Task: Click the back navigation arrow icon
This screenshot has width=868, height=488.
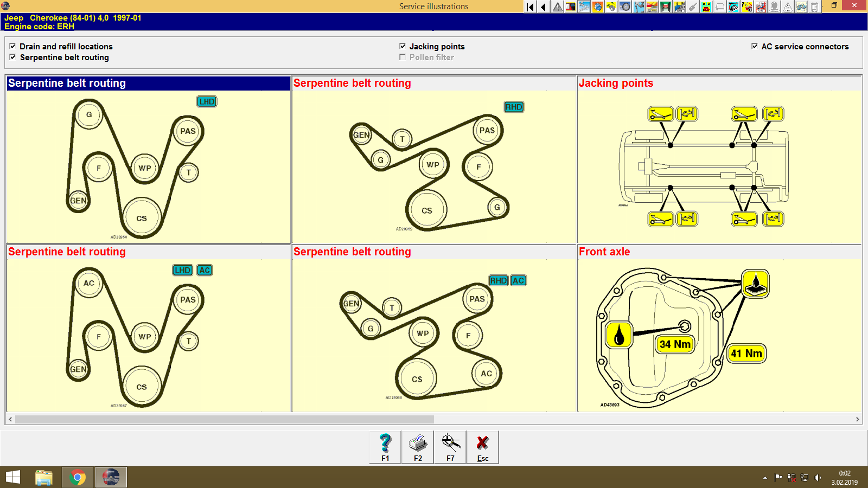Action: click(x=543, y=7)
